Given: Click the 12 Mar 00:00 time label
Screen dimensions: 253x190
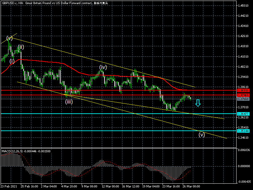Looking at the screenshot, I should (x=110, y=187).
